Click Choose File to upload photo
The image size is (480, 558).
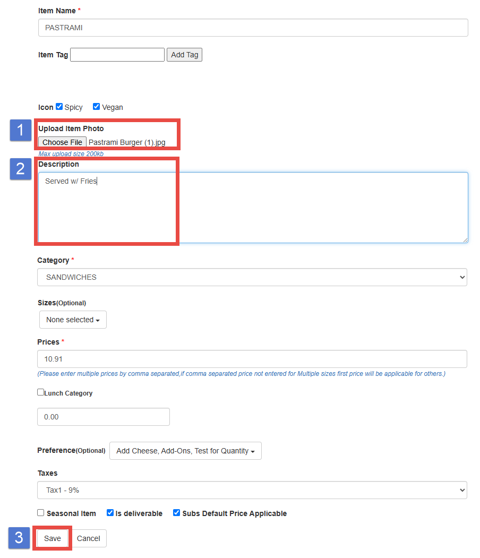(62, 142)
